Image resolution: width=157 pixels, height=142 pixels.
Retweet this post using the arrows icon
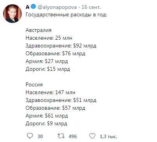pos(61,136)
